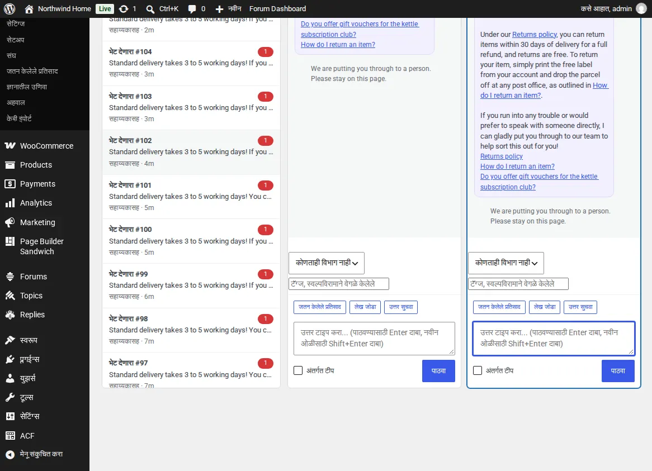Tick अंतर्गत टीप checkbox in the highlighted chat panel
Image resolution: width=652 pixels, height=471 pixels.
(478, 370)
